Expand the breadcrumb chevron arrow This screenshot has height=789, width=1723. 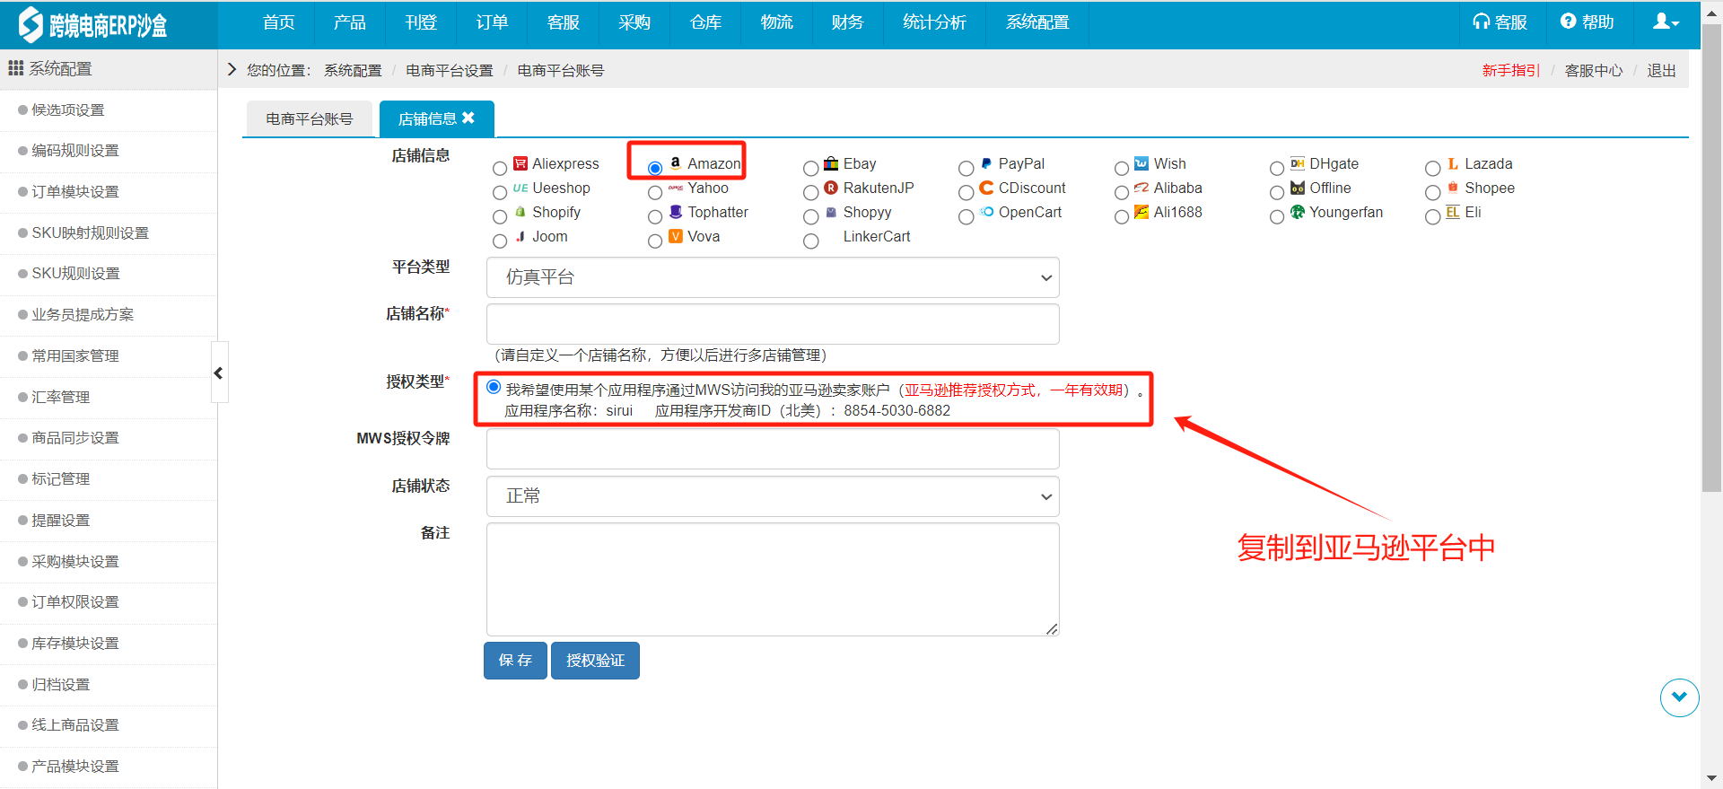coord(232,70)
